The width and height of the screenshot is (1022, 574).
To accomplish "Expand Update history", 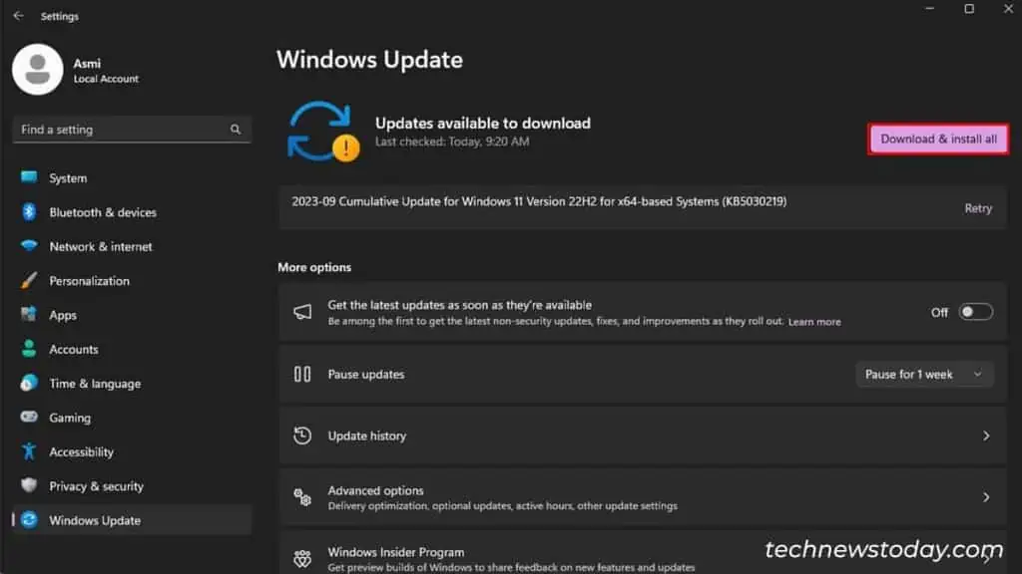I will coord(641,435).
